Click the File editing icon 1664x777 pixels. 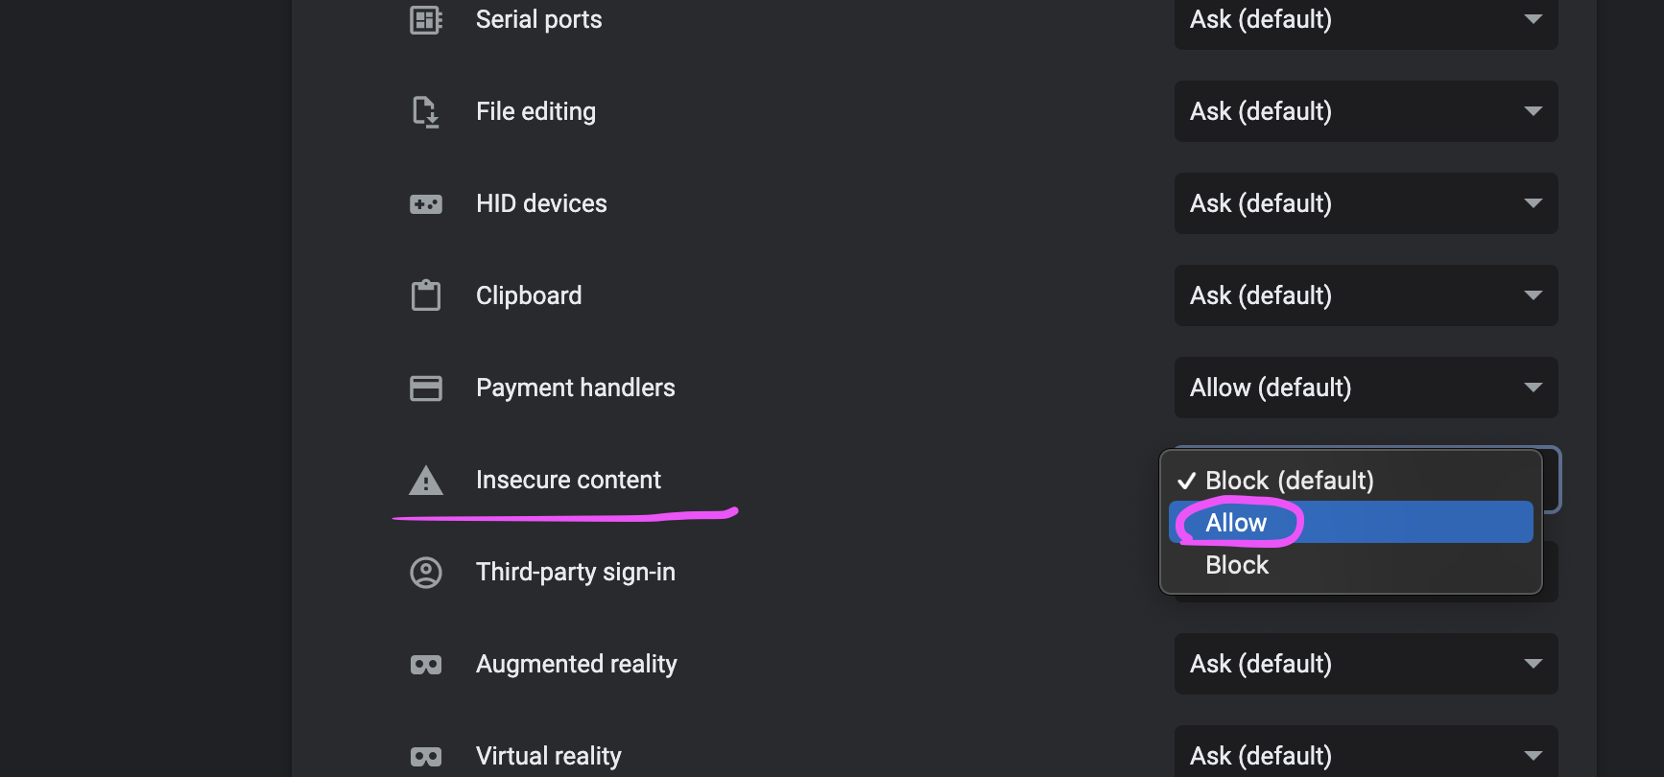(425, 112)
